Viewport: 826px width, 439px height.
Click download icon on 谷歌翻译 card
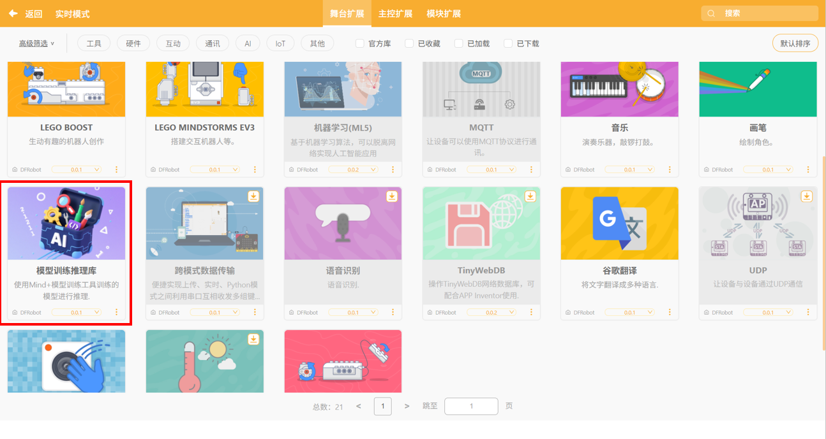point(668,196)
